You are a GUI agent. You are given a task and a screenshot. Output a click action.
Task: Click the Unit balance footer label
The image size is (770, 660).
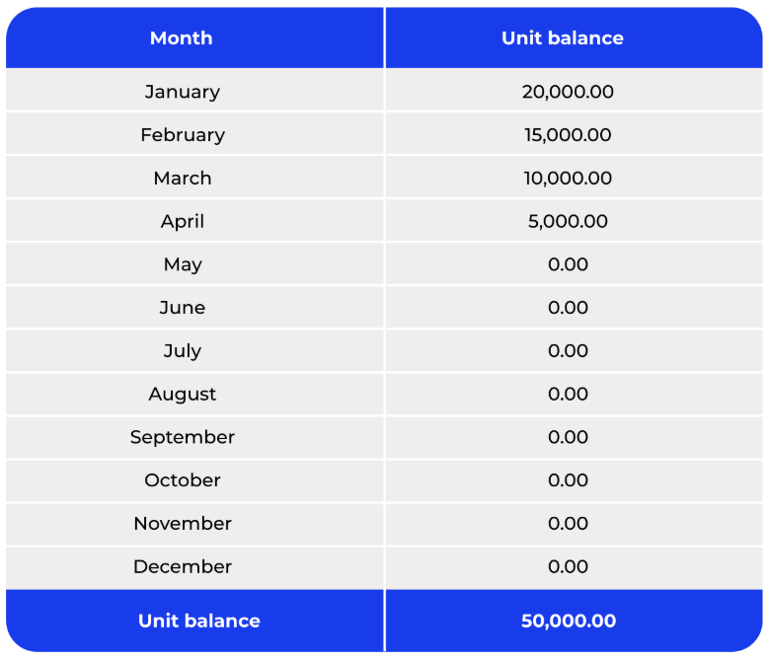tap(198, 622)
